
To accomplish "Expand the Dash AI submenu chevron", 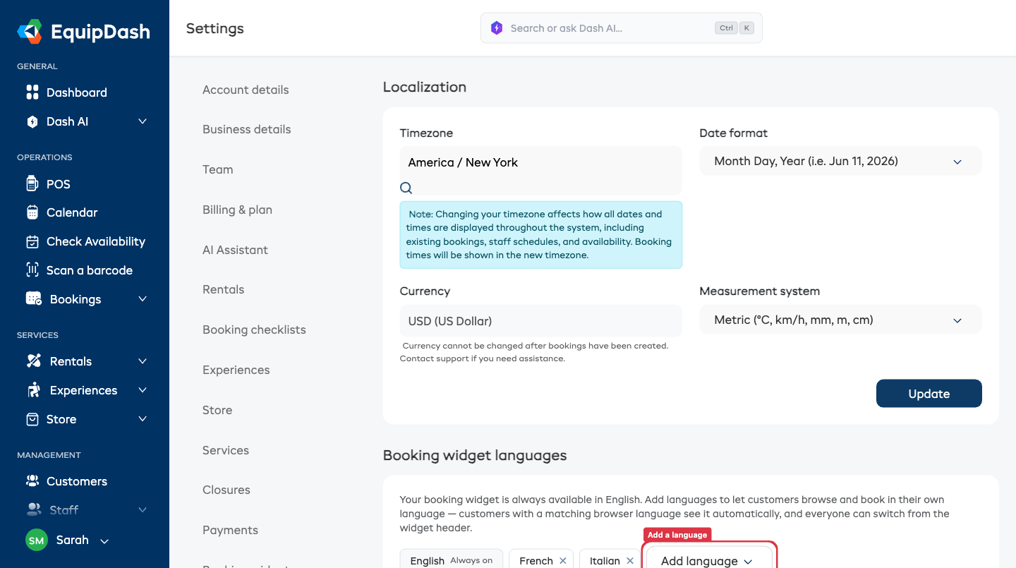I will tap(143, 121).
